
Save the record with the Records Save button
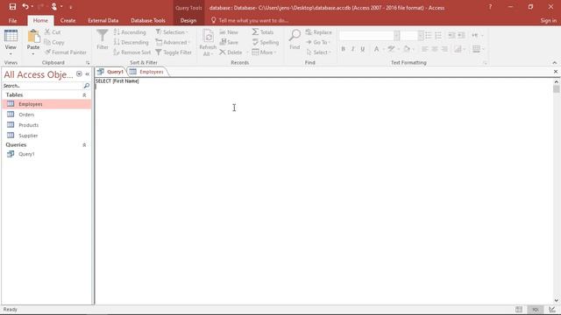pyautogui.click(x=229, y=42)
